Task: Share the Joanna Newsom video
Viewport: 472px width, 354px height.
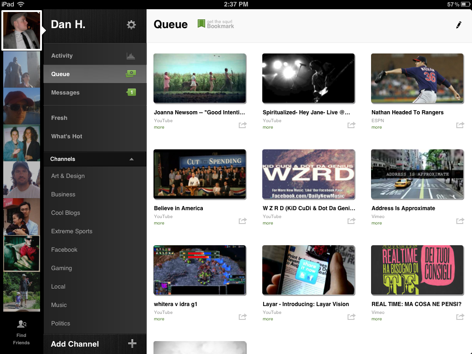Action: point(242,125)
